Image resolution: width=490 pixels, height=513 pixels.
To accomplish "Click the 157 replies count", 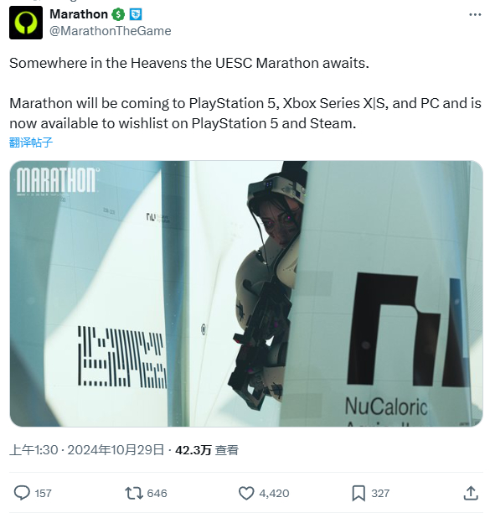I will coord(44,494).
